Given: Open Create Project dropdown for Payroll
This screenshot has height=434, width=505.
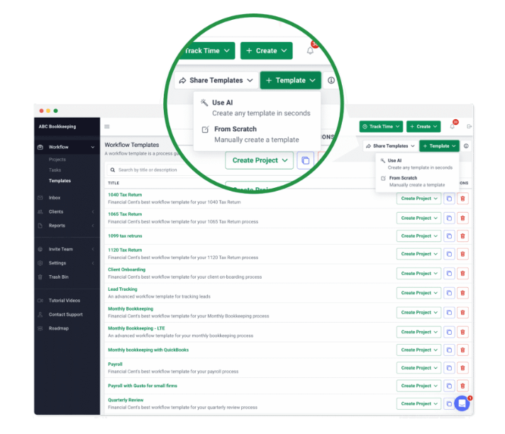Looking at the screenshot, I should point(418,368).
